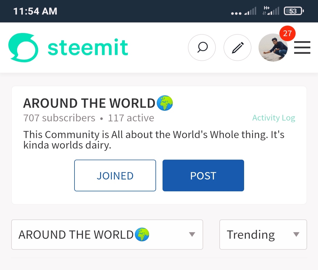Screen dimensions: 318x270
Task: Toggle the JOINED subscription button
Action: point(115,175)
